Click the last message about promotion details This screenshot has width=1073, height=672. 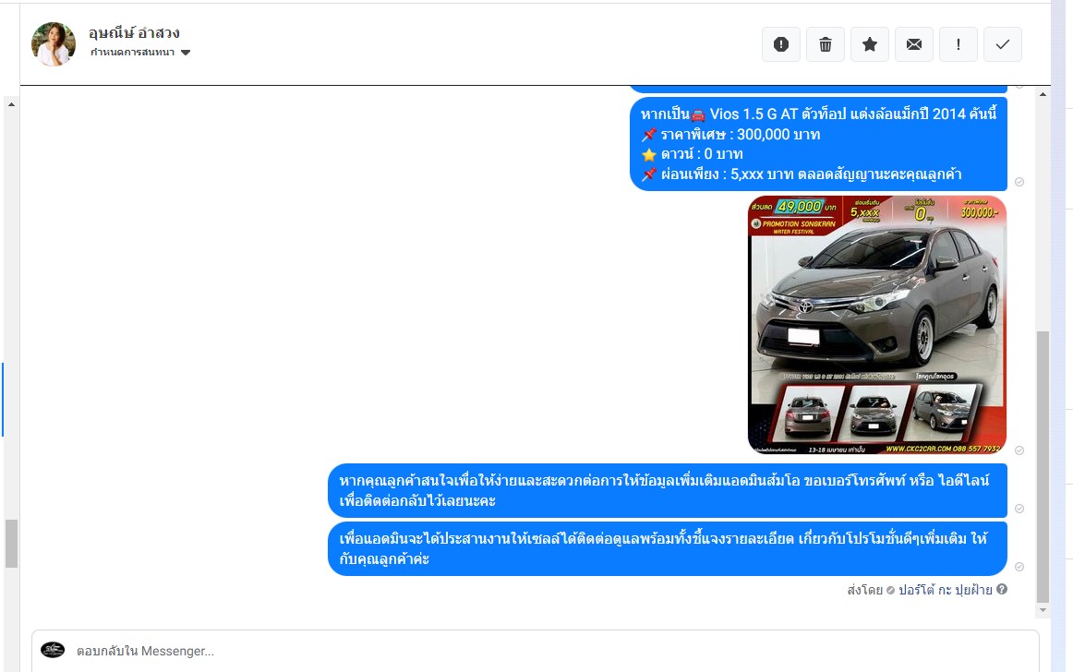coord(667,549)
